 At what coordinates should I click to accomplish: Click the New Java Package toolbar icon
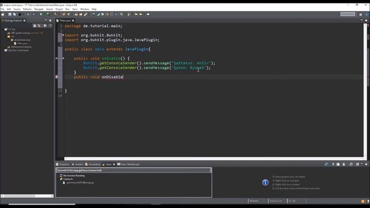64,14
